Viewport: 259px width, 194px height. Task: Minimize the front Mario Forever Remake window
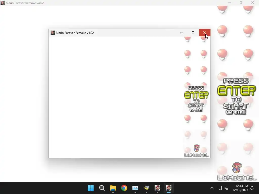(x=182, y=33)
